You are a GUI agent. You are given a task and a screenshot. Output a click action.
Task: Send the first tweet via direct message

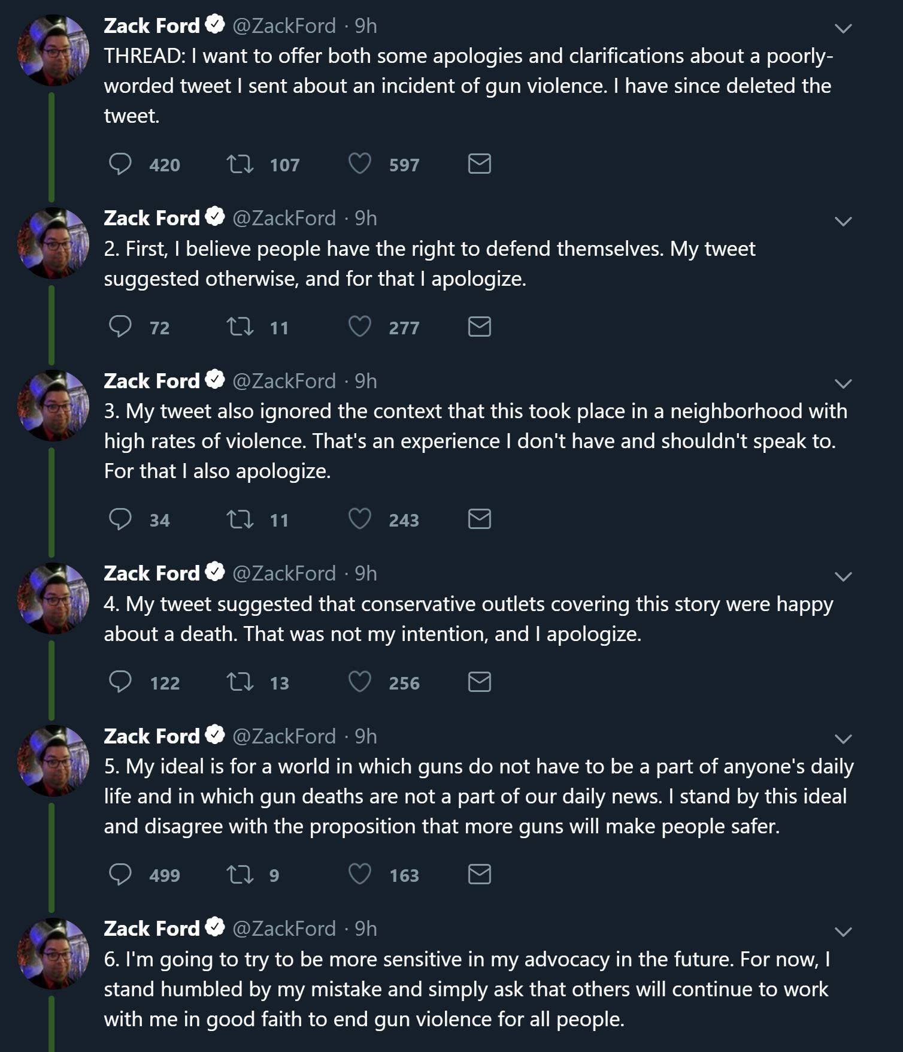coord(479,164)
